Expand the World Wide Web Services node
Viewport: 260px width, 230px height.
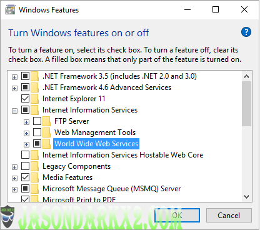click(26, 144)
